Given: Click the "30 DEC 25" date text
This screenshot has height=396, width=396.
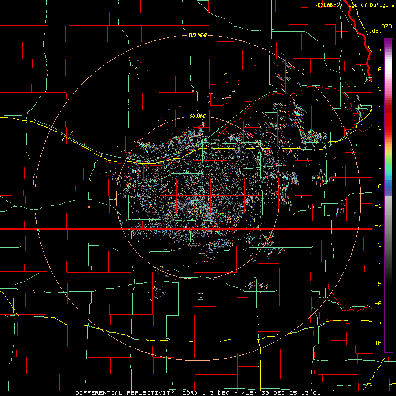Looking at the screenshot, I should pos(279,393).
